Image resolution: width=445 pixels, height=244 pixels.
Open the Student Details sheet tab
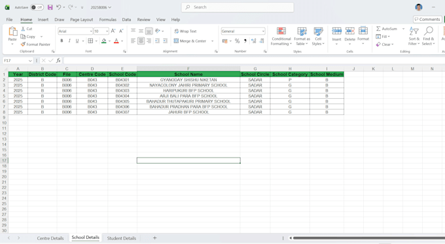tap(122, 238)
